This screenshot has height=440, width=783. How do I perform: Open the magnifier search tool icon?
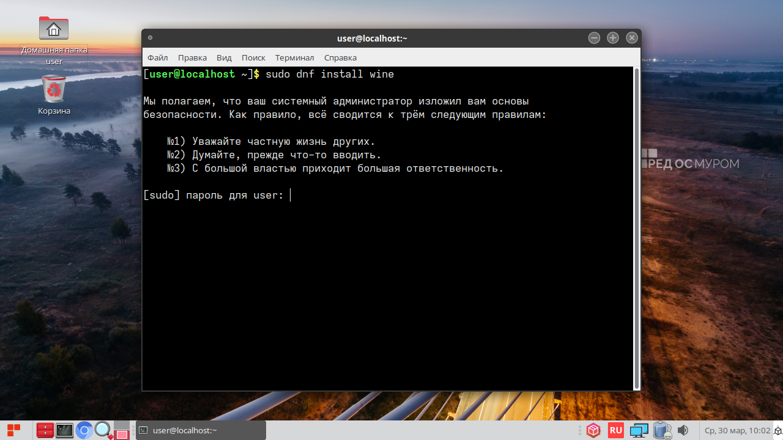[x=103, y=430]
